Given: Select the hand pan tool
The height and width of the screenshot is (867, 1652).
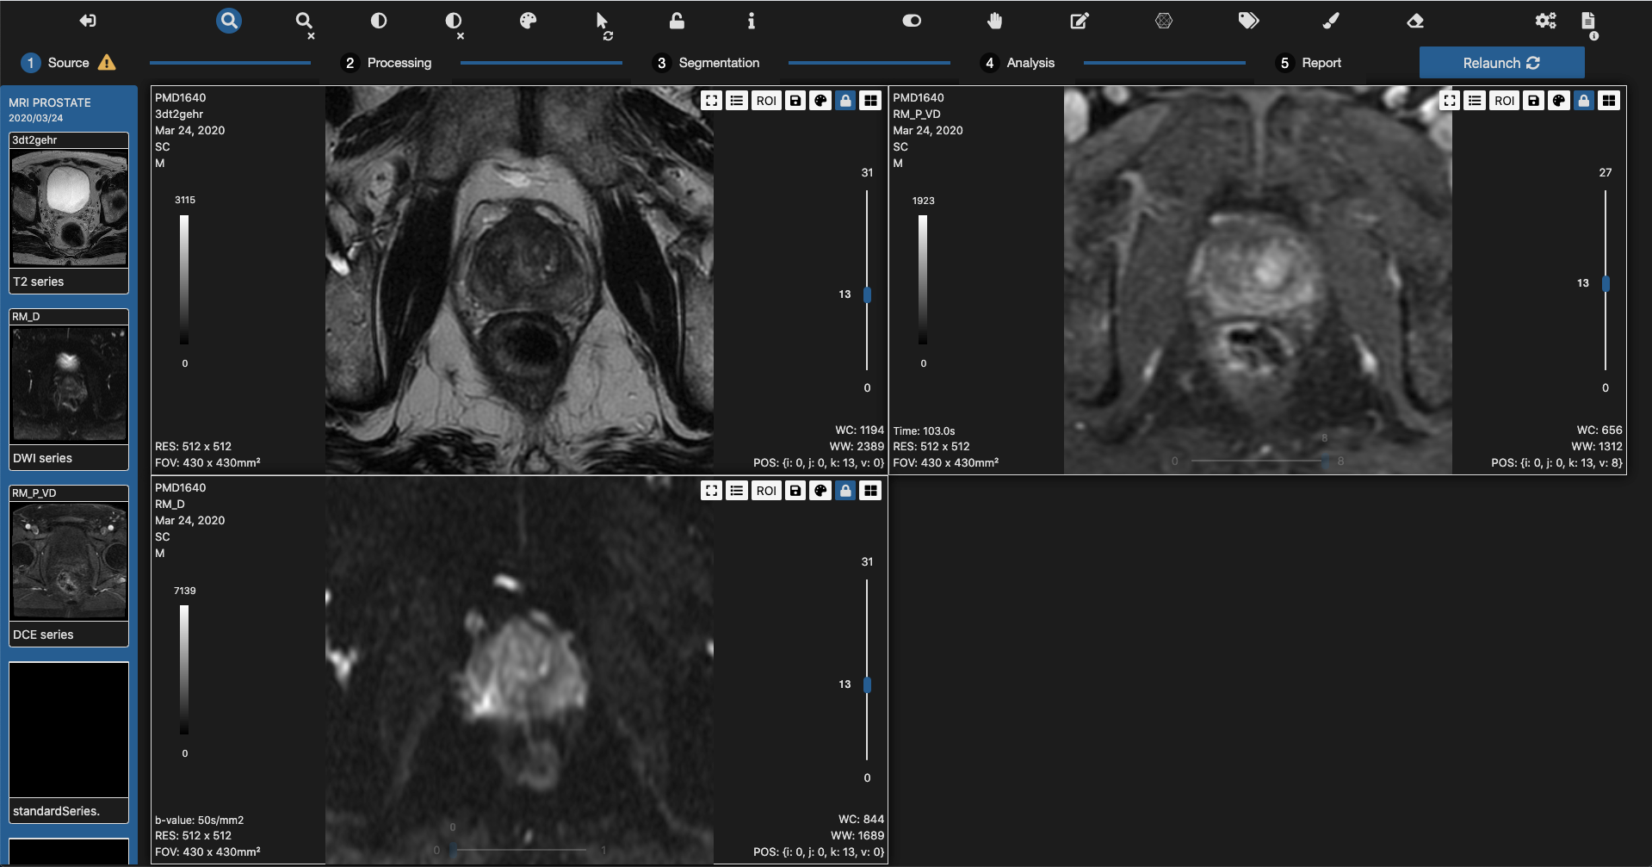Looking at the screenshot, I should (994, 21).
